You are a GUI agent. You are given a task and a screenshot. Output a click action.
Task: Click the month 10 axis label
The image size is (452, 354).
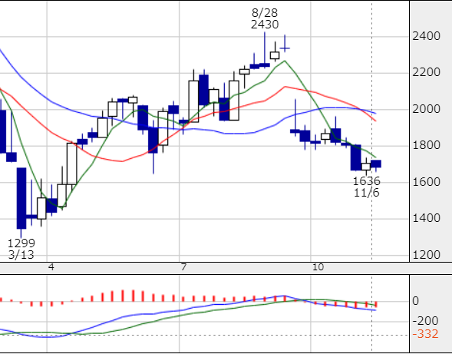coord(318,267)
